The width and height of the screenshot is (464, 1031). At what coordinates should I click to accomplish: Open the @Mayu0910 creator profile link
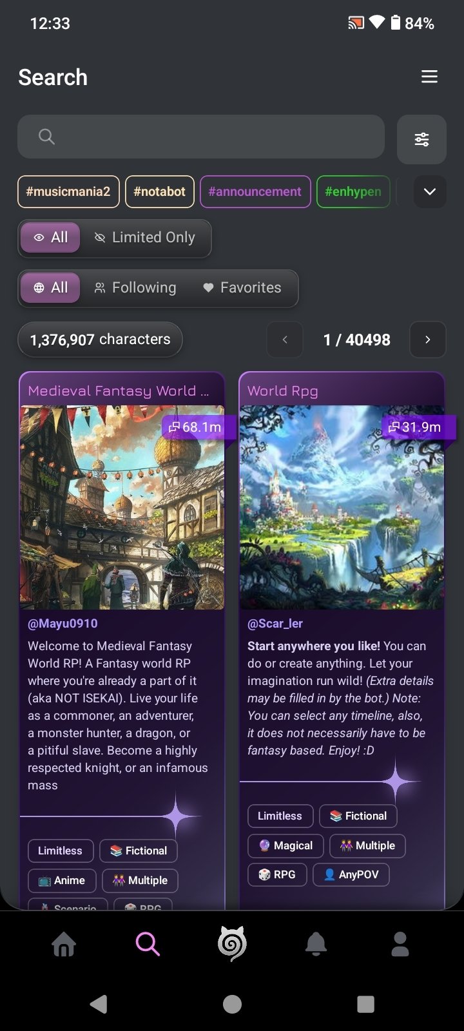(63, 624)
